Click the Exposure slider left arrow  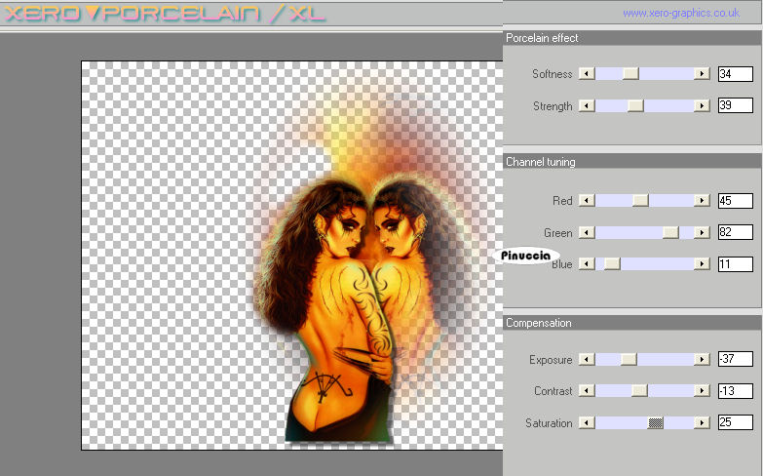[x=587, y=359]
